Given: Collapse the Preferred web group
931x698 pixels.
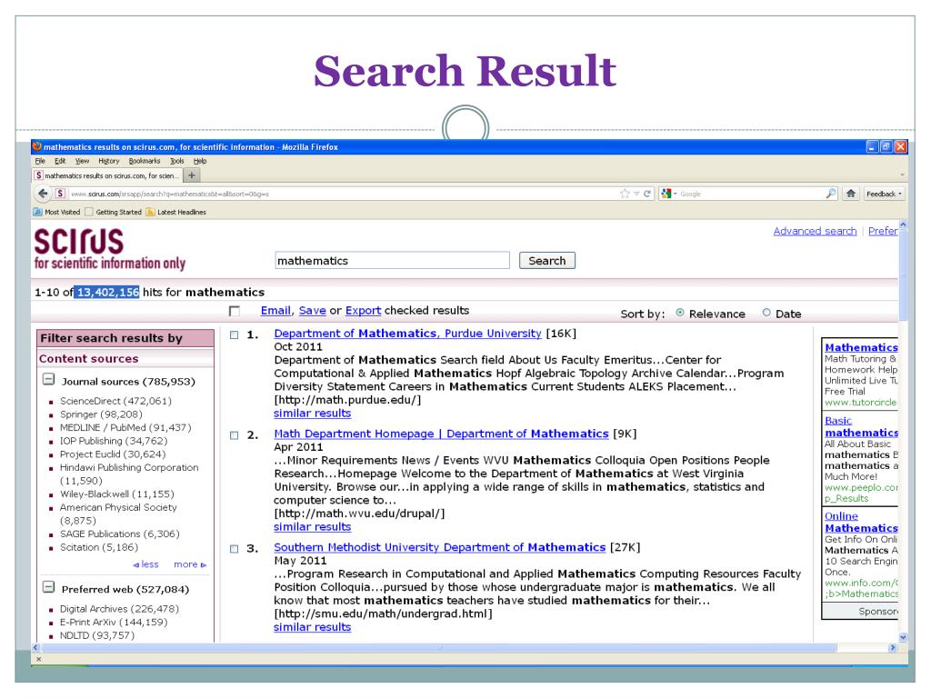Looking at the screenshot, I should (49, 587).
